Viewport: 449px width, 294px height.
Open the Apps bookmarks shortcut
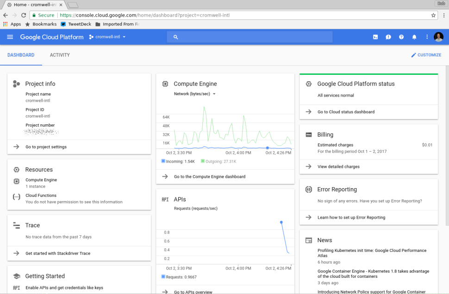[12, 24]
